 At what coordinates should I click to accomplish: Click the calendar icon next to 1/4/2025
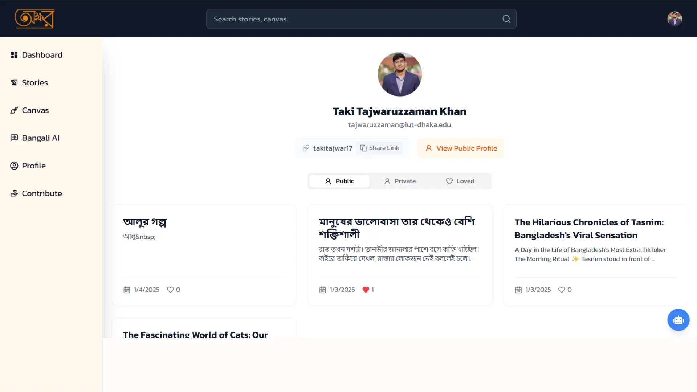tap(126, 290)
